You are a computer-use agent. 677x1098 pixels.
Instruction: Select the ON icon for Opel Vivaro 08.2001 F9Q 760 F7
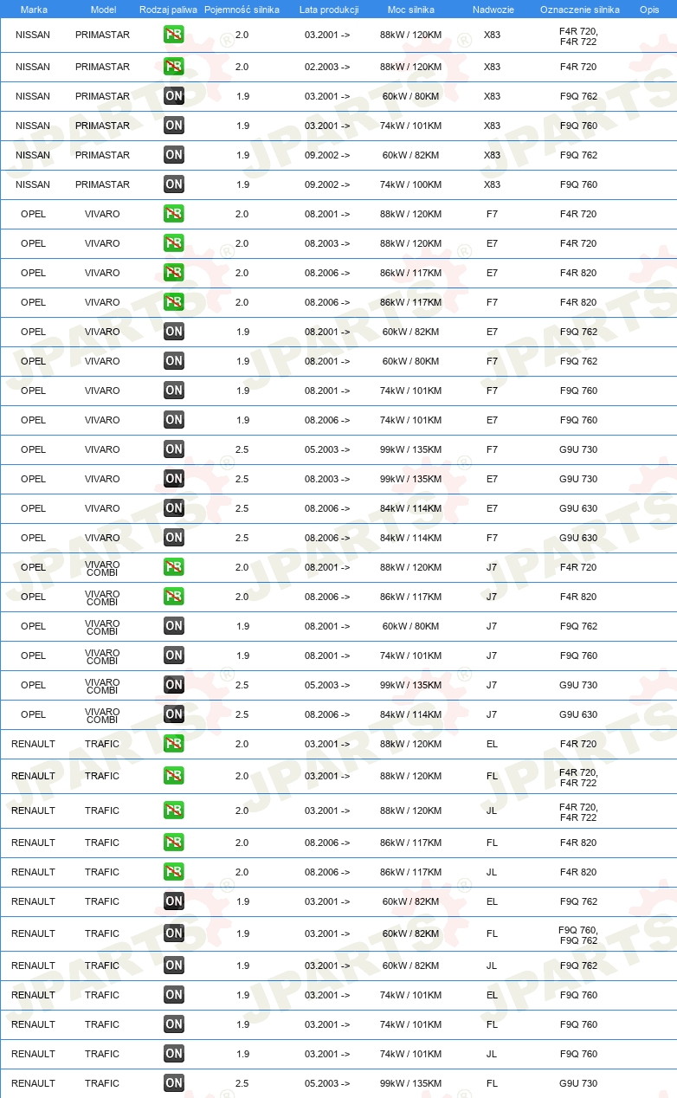174,391
